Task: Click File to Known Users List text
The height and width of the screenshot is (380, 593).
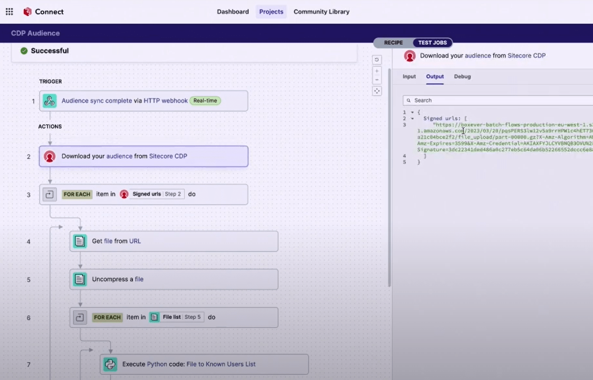Action: (x=221, y=364)
